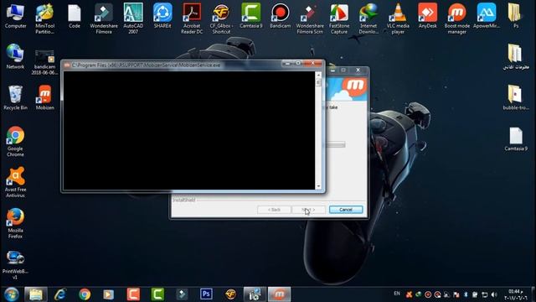Click the taskbar clock
The width and height of the screenshot is (536, 302).
pyautogui.click(x=516, y=294)
